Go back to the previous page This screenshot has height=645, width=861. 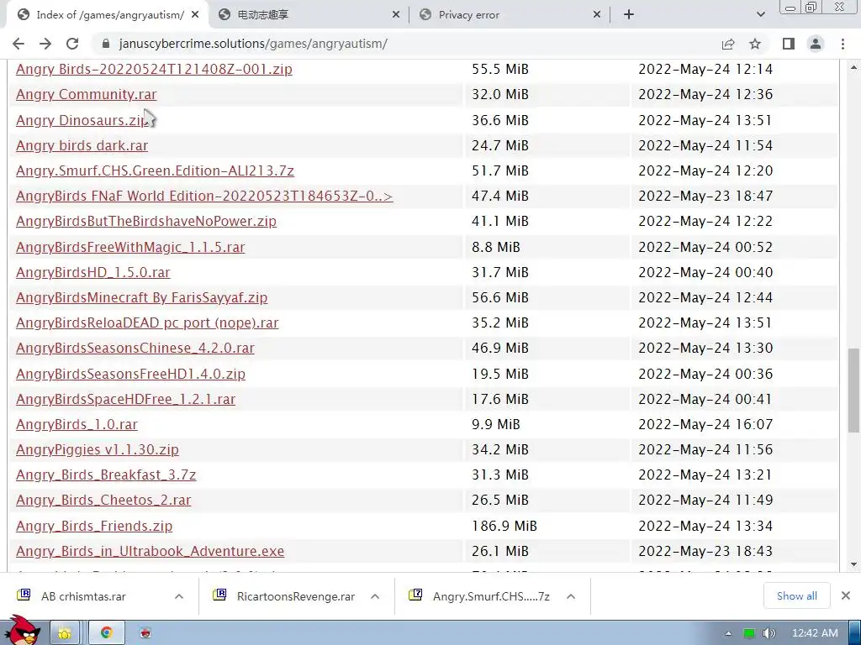tap(18, 44)
